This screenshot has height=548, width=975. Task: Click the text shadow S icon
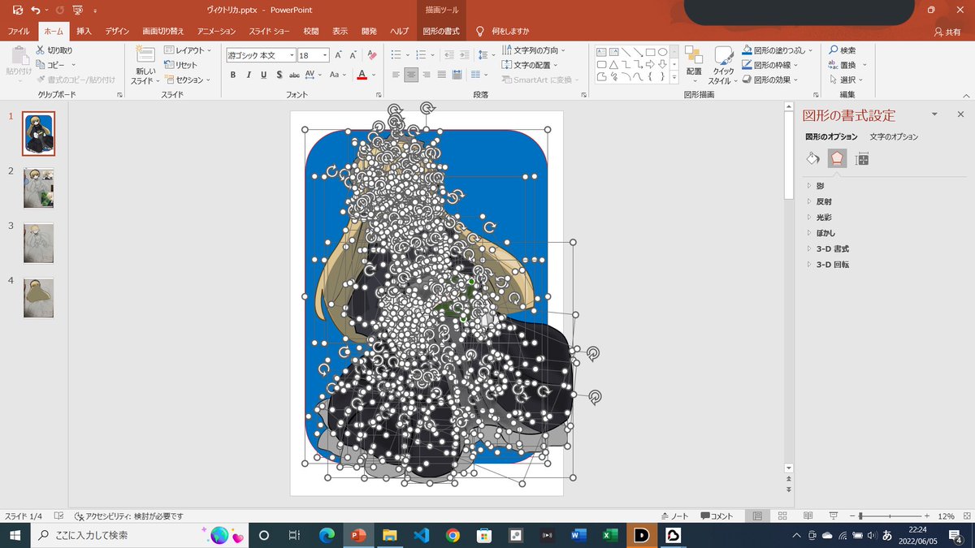[279, 75]
